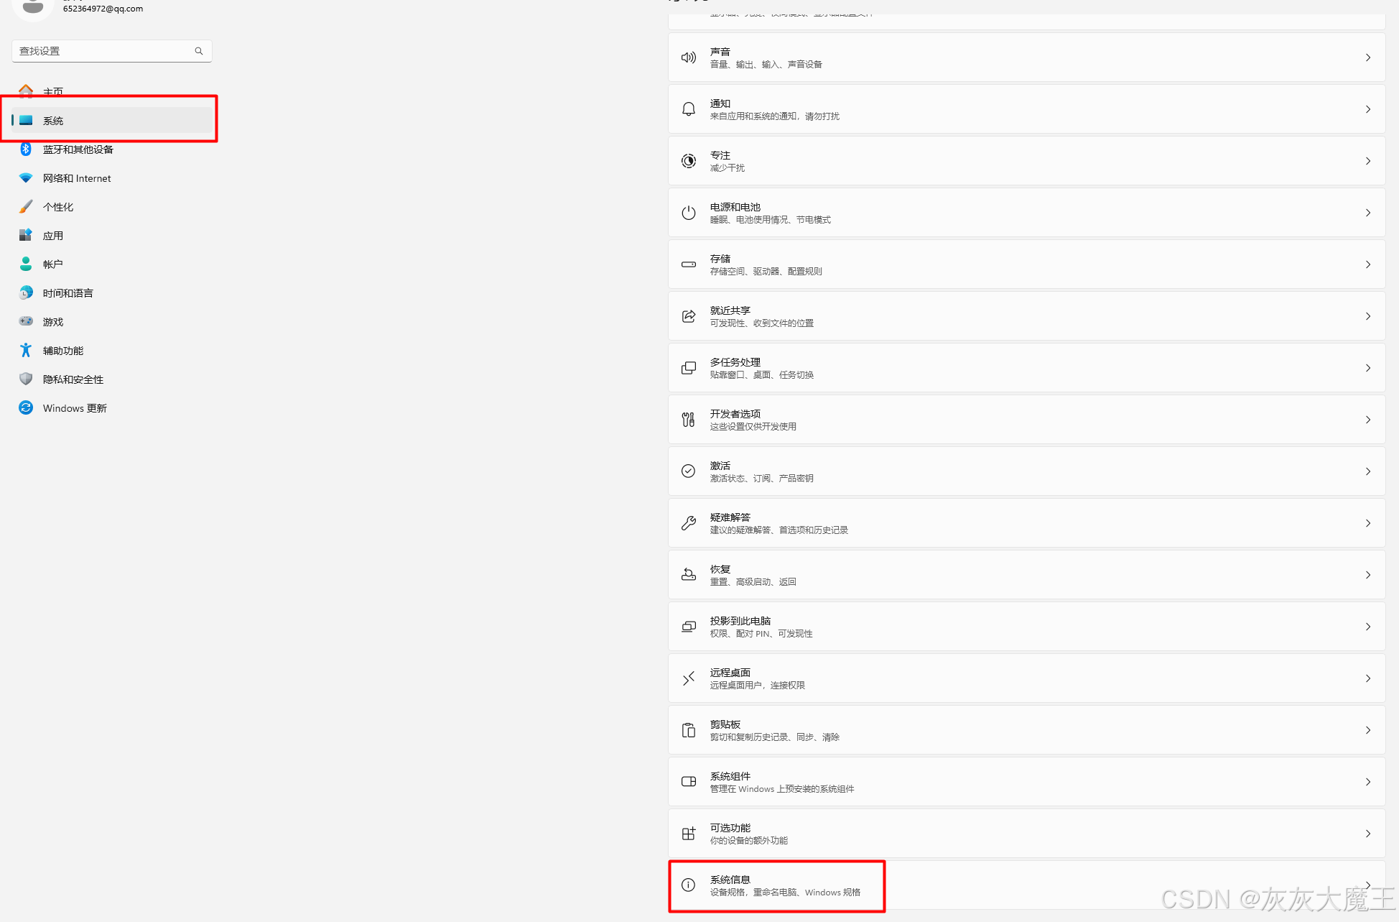Click the clipboard icon for 剪贴板
The image size is (1399, 922).
click(688, 730)
